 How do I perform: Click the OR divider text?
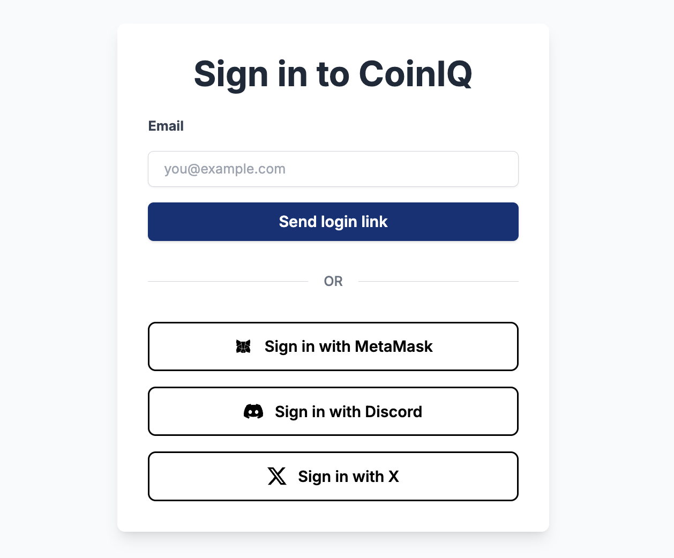[x=333, y=281]
